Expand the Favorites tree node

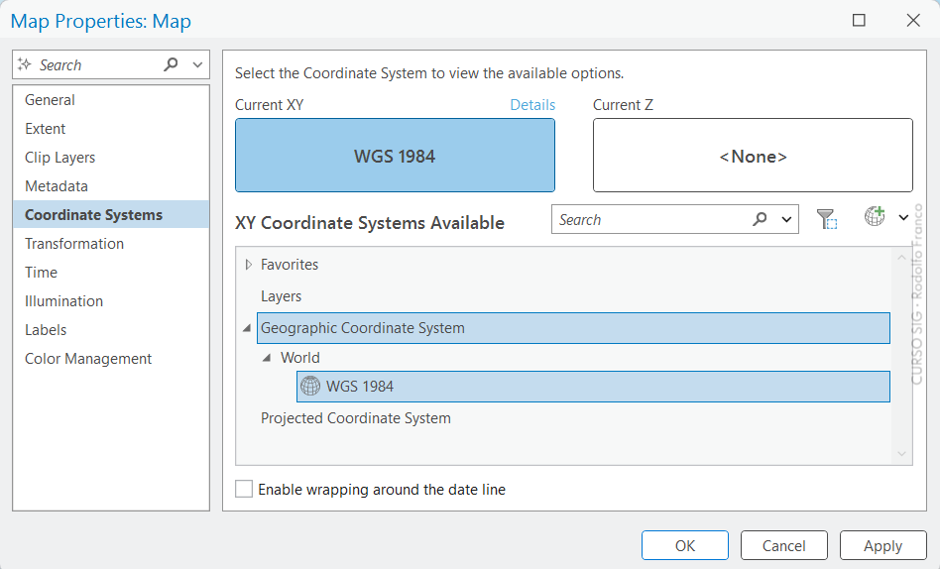(x=248, y=265)
